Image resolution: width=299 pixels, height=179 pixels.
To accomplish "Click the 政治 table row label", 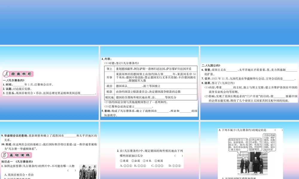I will (x=109, y=86).
